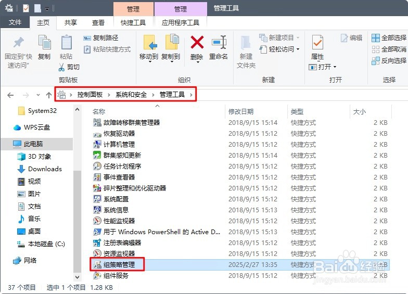Select 本地磁盘 (C:) in navigation pane

[x=41, y=244]
